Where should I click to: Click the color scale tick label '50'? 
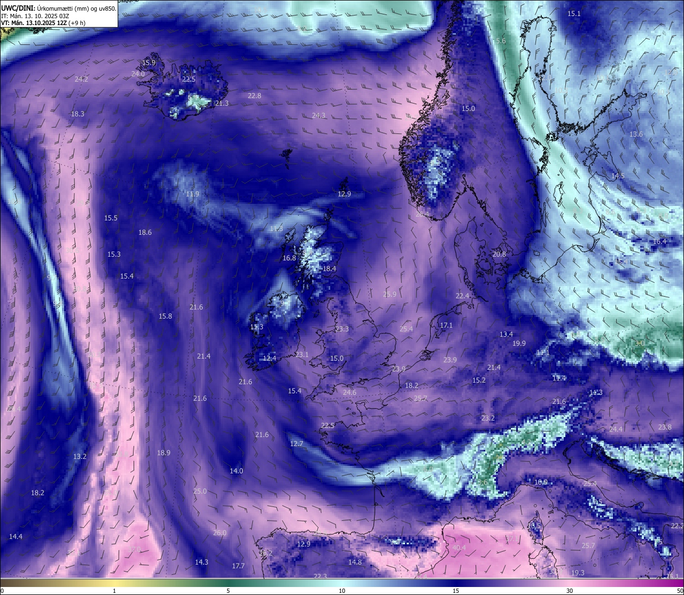(680, 591)
